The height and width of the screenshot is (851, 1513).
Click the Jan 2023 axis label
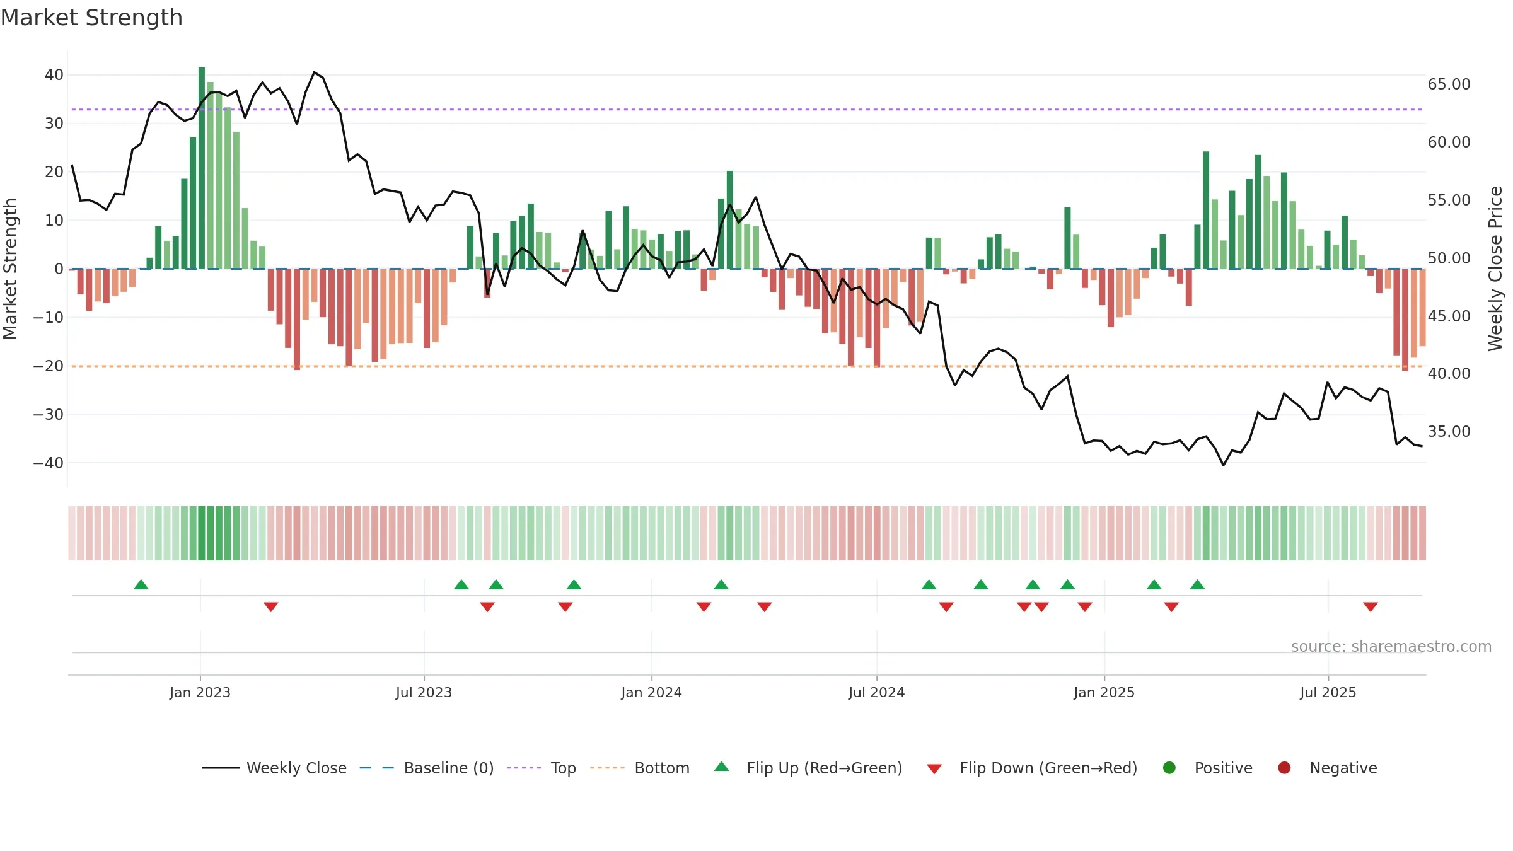[x=200, y=692]
